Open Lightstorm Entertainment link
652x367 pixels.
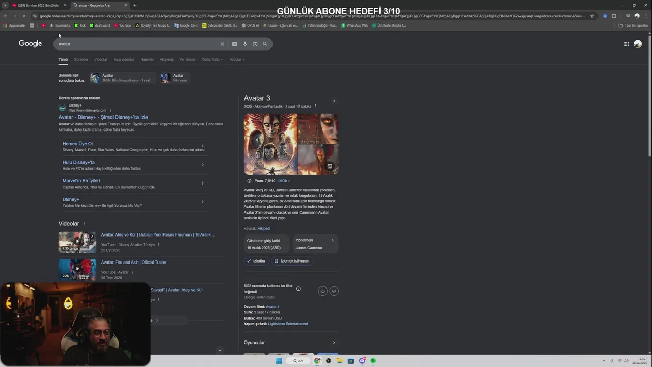(x=288, y=324)
